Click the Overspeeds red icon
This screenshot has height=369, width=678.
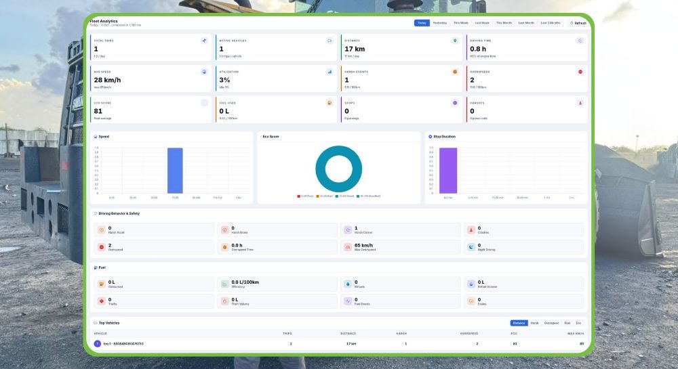click(580, 72)
